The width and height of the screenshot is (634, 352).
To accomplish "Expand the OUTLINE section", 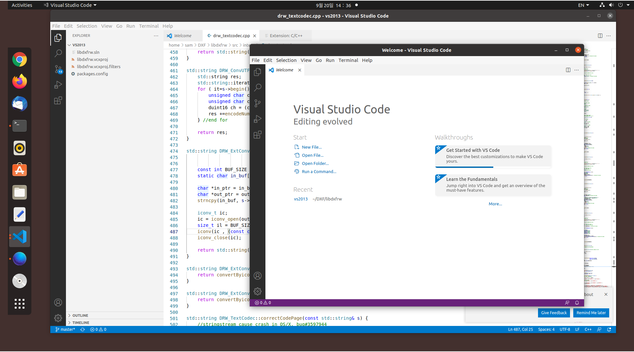I will (80, 315).
